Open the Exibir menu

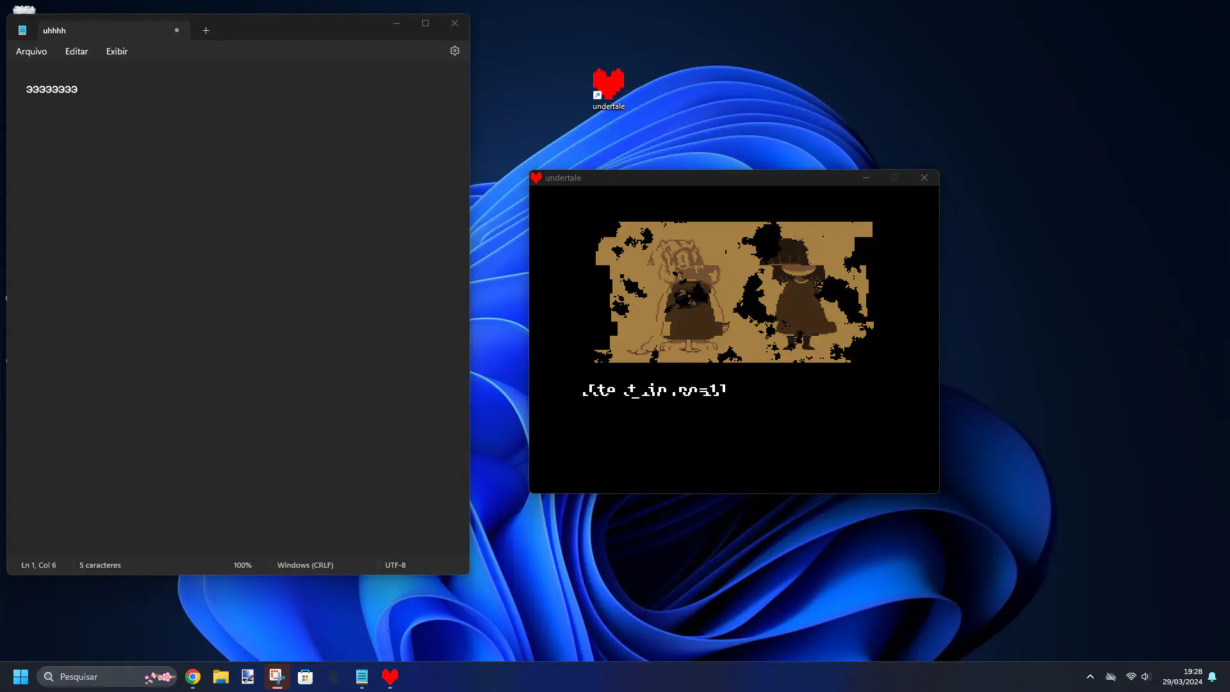[117, 51]
